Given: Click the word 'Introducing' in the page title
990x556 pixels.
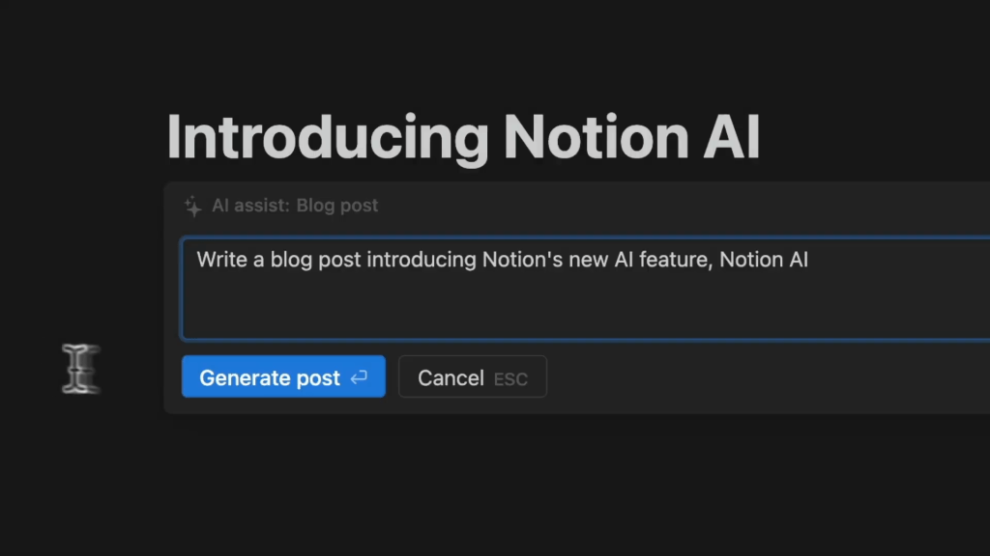Looking at the screenshot, I should tap(327, 137).
